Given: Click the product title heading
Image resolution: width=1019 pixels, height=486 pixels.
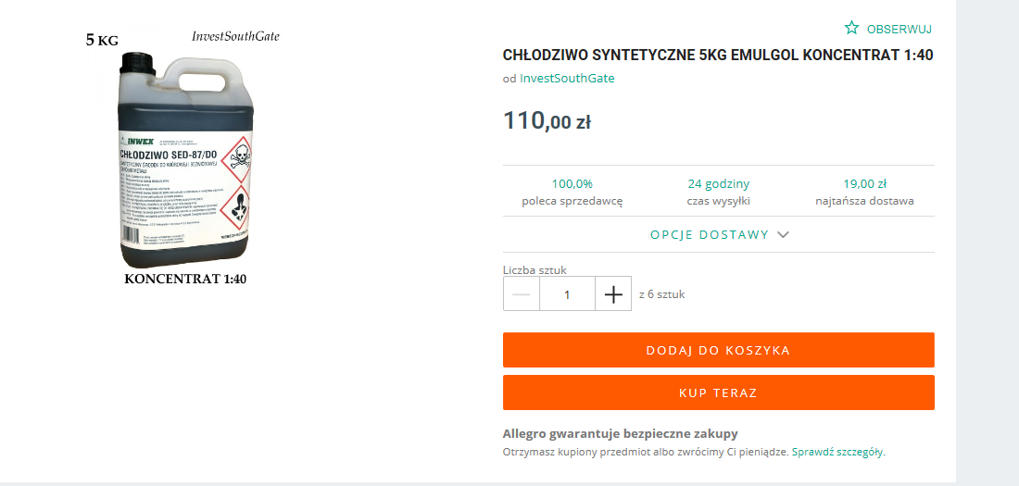Looking at the screenshot, I should click(718, 56).
